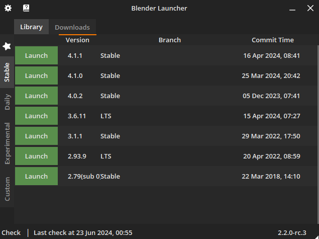
Task: Show favorites with the star icon
Action: (x=7, y=46)
